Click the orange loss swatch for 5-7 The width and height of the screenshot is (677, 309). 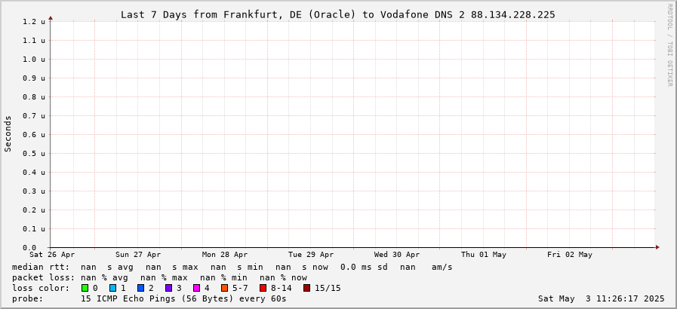pyautogui.click(x=224, y=288)
